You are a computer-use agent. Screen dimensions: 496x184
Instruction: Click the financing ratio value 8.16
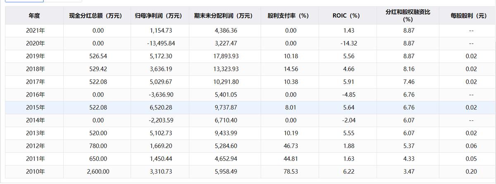pos(408,69)
